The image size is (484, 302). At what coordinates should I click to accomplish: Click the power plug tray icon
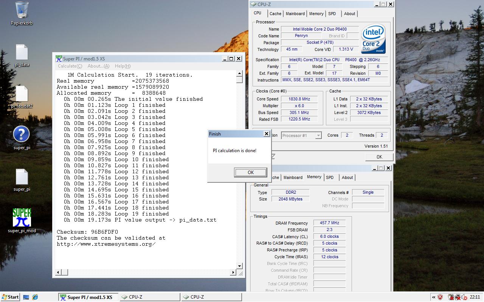(x=451, y=297)
